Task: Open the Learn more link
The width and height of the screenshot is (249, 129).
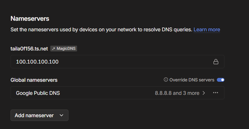Action: point(207,30)
